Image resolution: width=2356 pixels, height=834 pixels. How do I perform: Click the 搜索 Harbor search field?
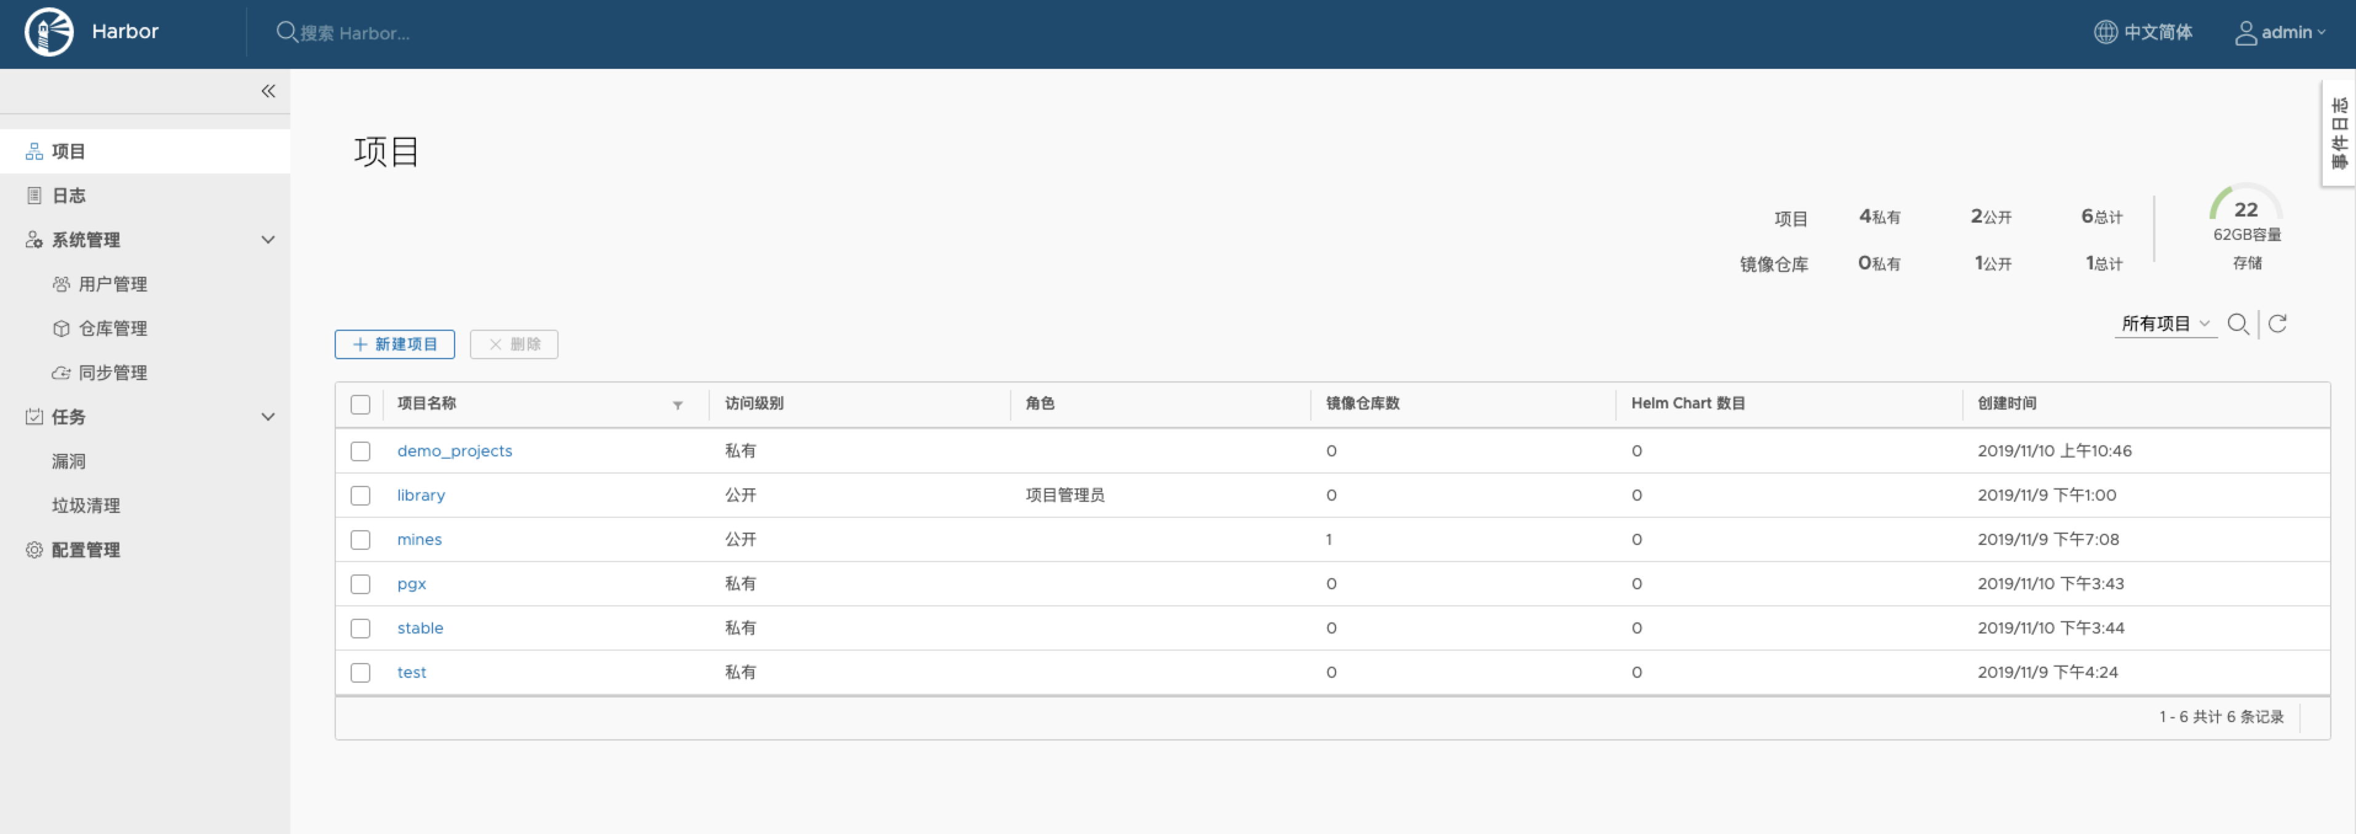354,33
